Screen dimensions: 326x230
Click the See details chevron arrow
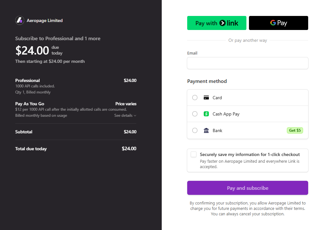point(135,115)
